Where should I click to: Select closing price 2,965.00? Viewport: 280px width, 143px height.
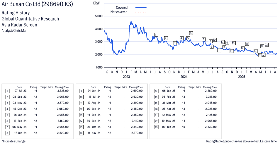(x=63, y=127)
